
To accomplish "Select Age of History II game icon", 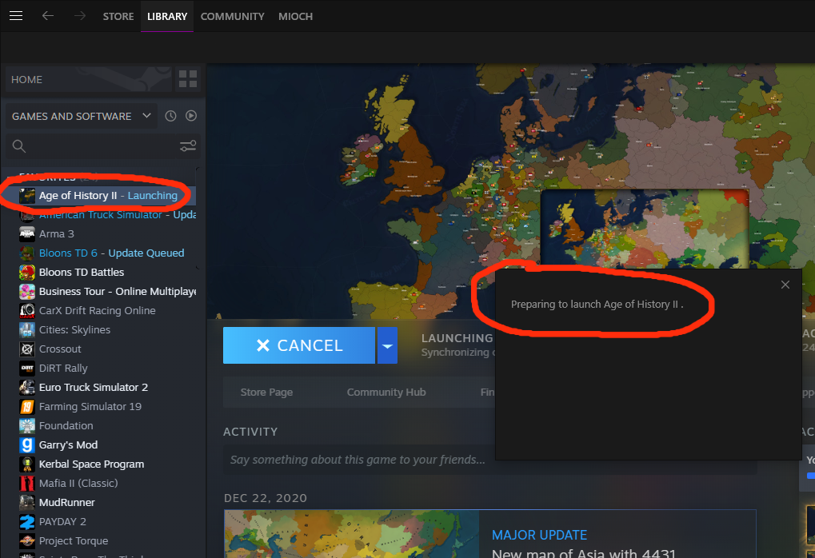I will 27,195.
